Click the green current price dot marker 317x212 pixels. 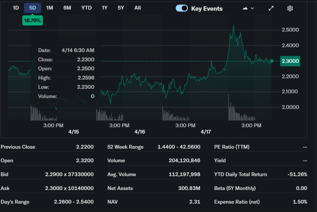(271, 61)
